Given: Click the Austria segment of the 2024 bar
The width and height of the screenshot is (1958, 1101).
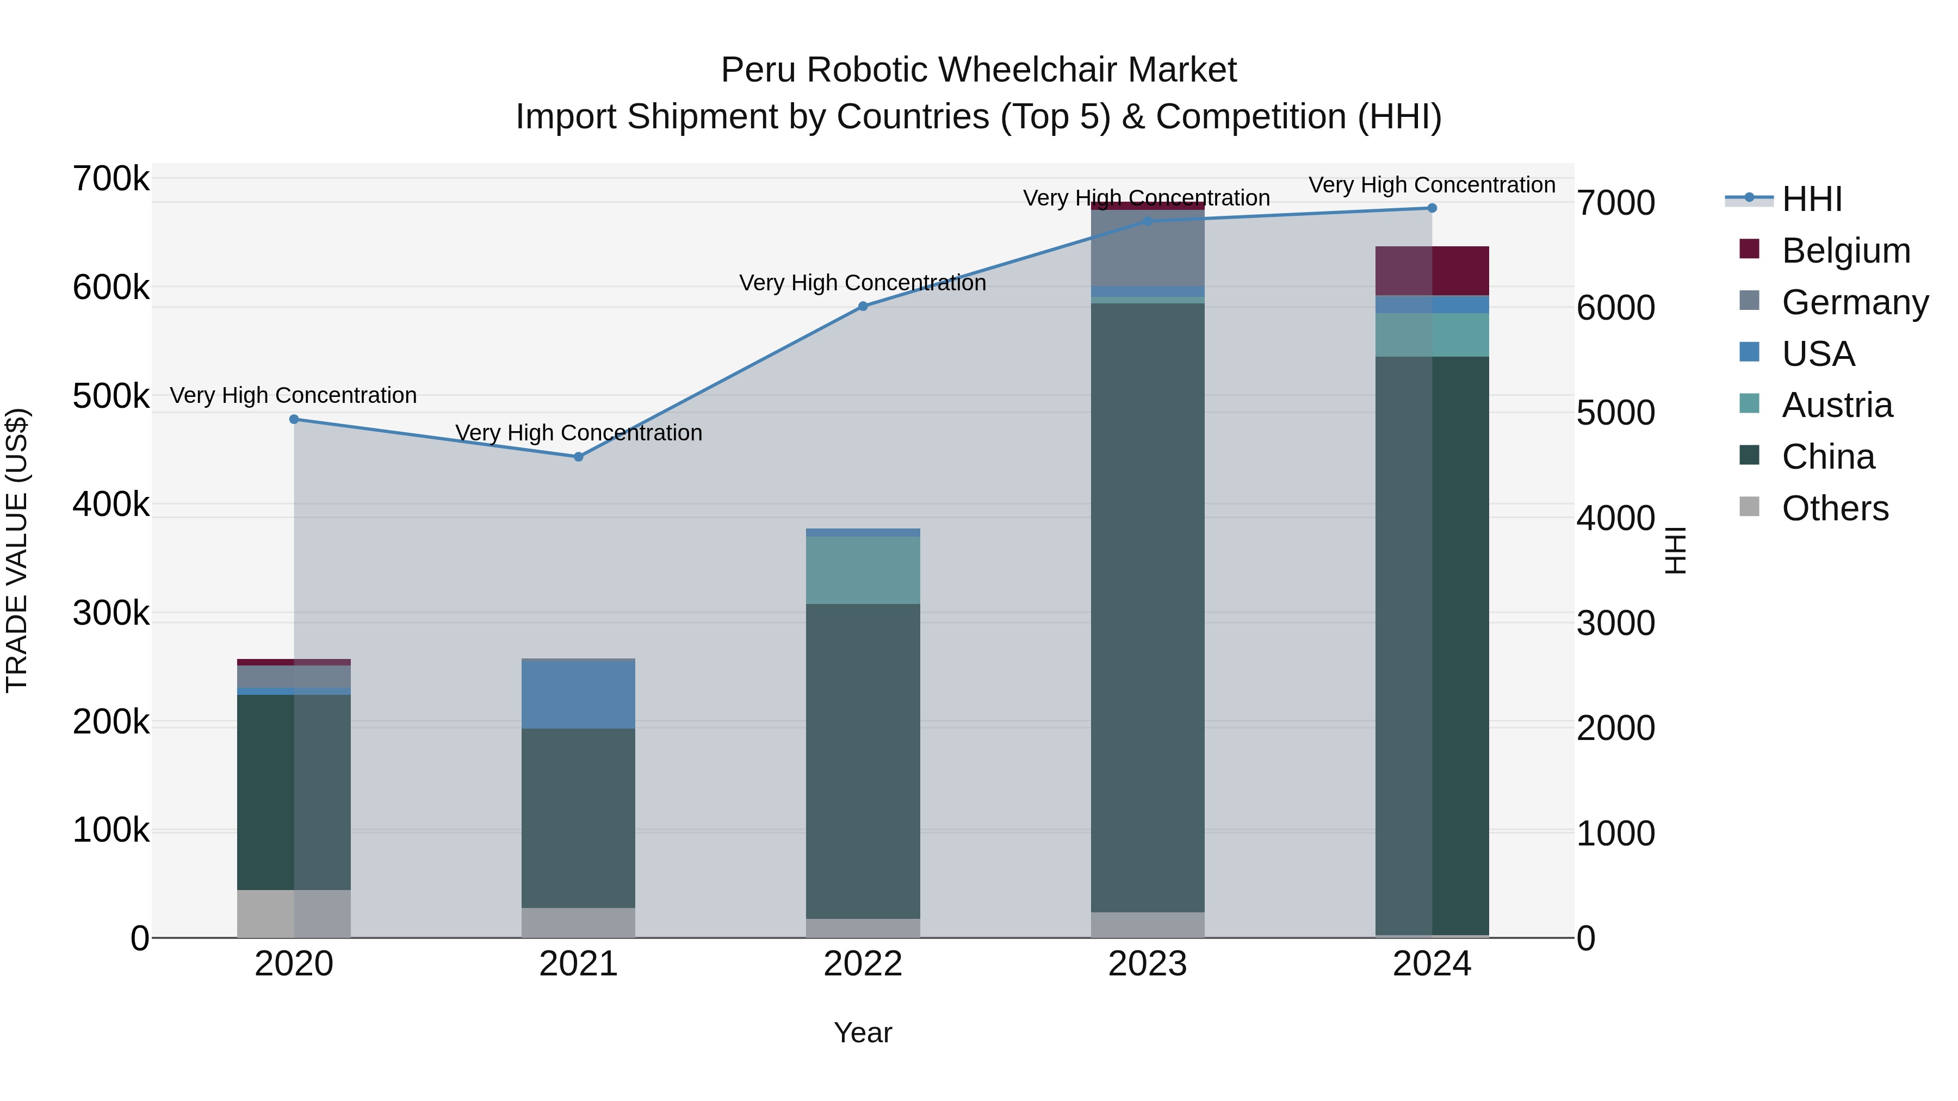Looking at the screenshot, I should click(x=1432, y=335).
